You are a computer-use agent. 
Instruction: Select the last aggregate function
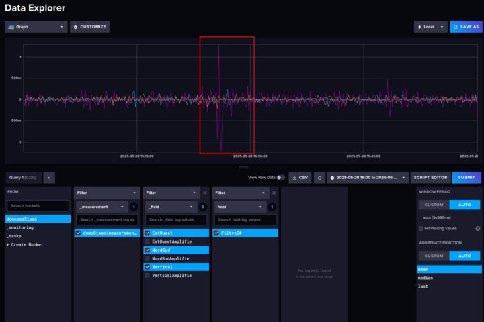449,286
